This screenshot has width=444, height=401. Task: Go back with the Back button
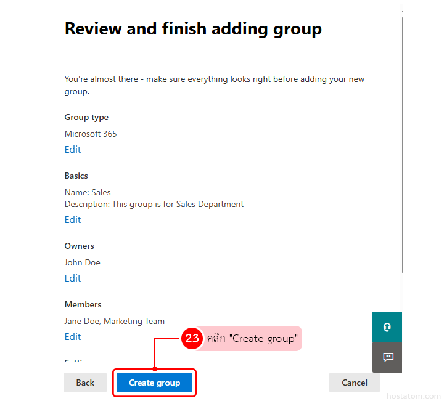coord(85,383)
